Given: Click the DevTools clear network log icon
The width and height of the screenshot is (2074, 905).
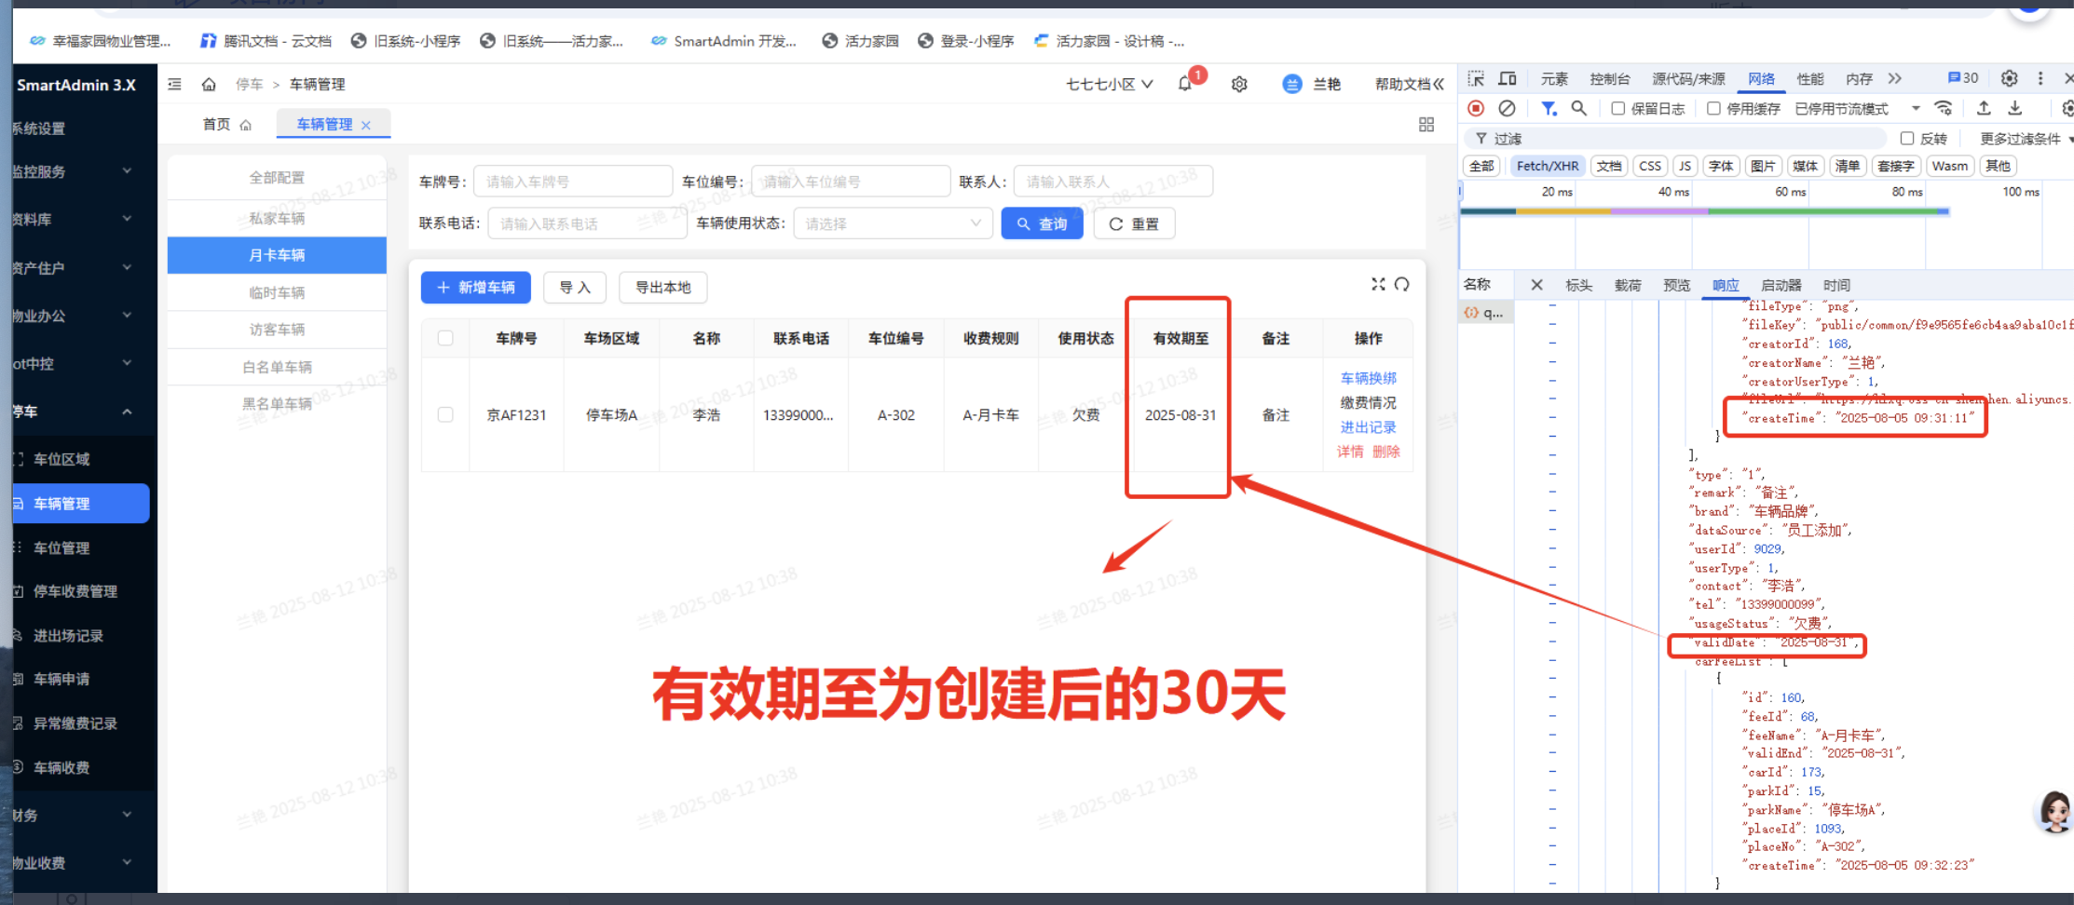Looking at the screenshot, I should coord(1507,109).
